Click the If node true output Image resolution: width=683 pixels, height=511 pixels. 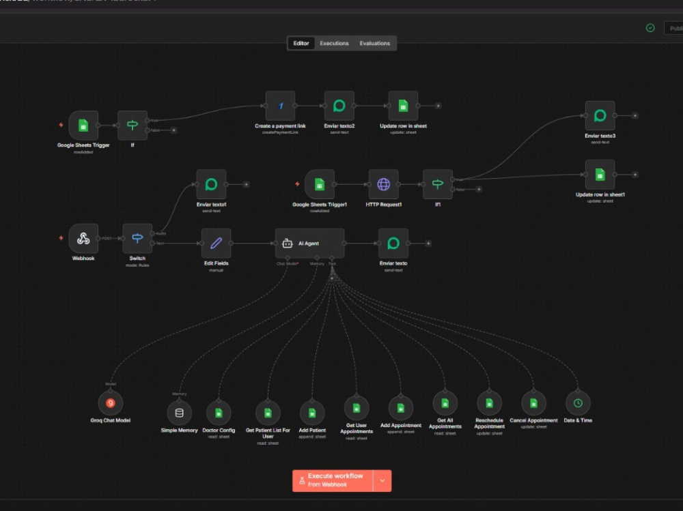coord(148,121)
